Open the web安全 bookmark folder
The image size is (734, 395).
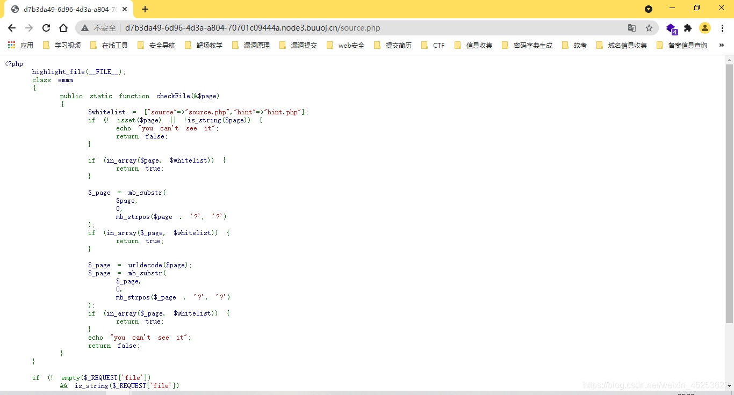coord(346,46)
